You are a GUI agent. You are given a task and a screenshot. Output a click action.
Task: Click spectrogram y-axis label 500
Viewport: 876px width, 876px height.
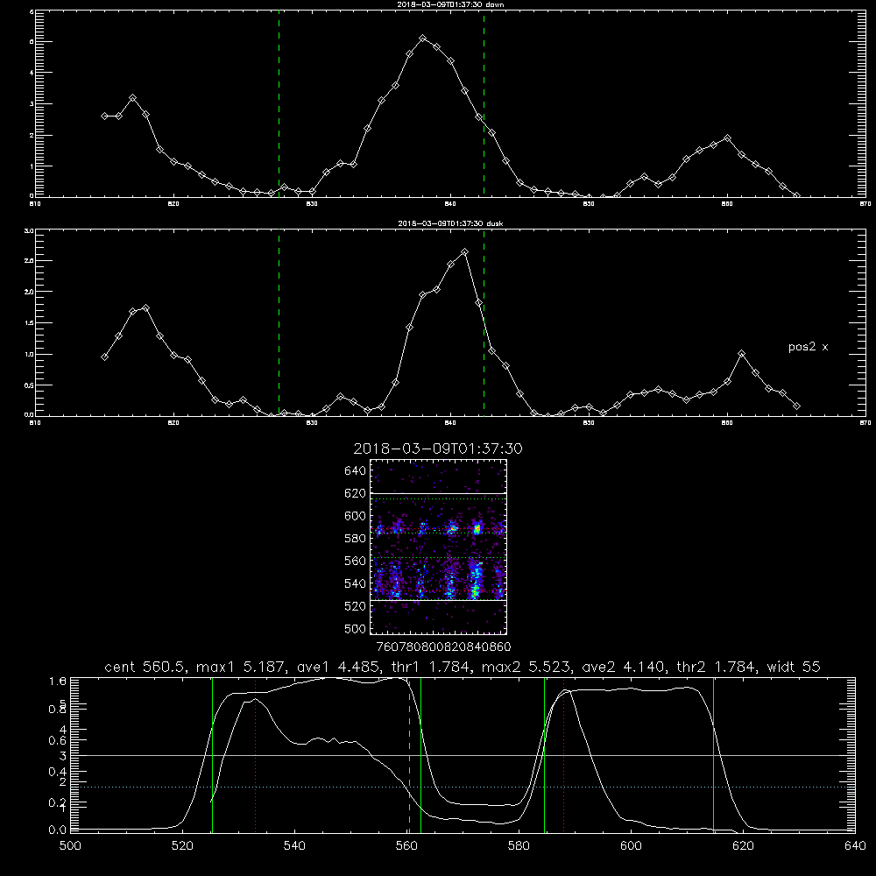tap(355, 629)
